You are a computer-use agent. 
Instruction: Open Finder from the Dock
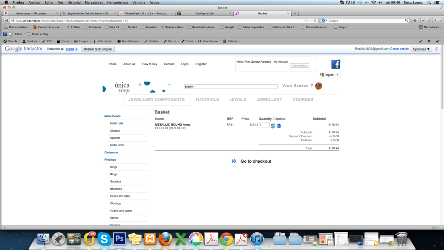[43, 239]
